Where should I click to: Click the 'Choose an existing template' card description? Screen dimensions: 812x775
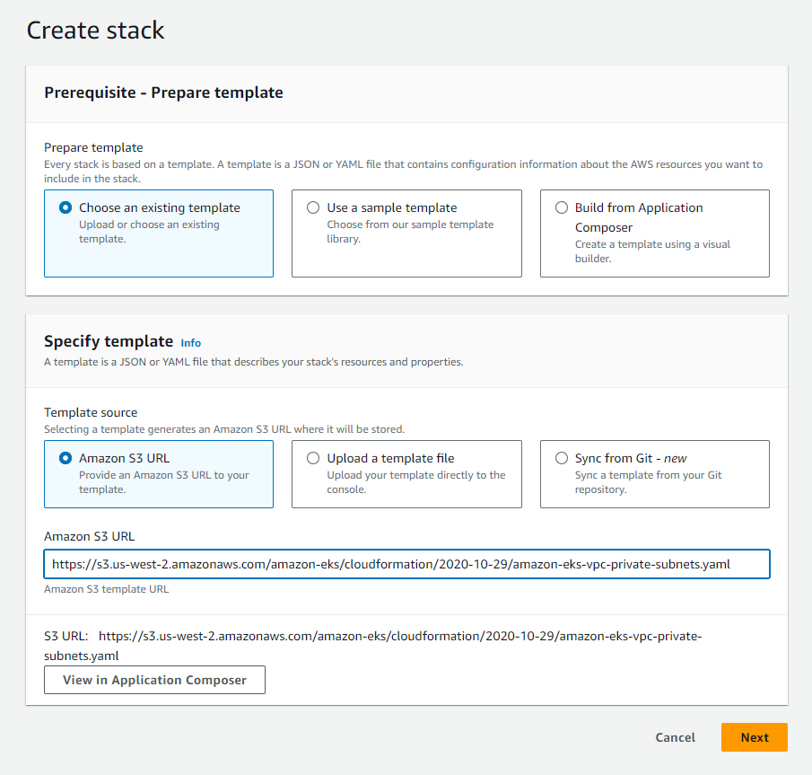click(x=149, y=232)
